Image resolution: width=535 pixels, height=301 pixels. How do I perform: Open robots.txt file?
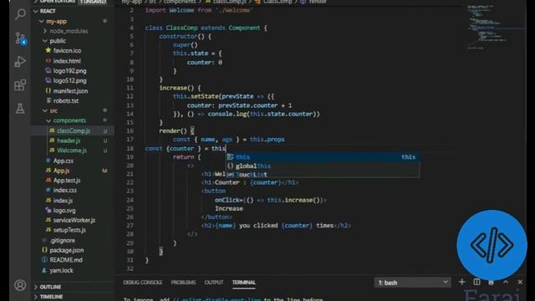pos(66,100)
